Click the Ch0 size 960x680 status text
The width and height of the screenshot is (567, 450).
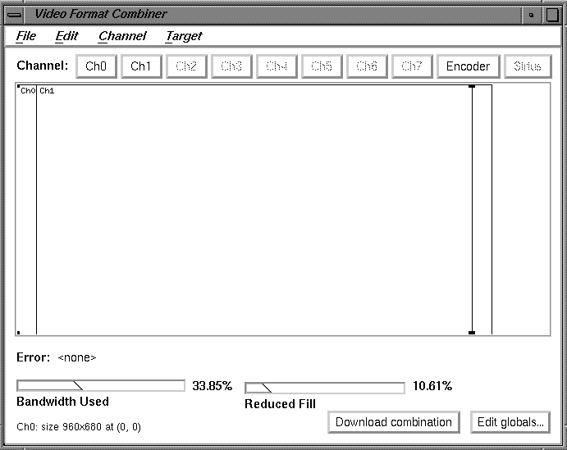click(79, 427)
